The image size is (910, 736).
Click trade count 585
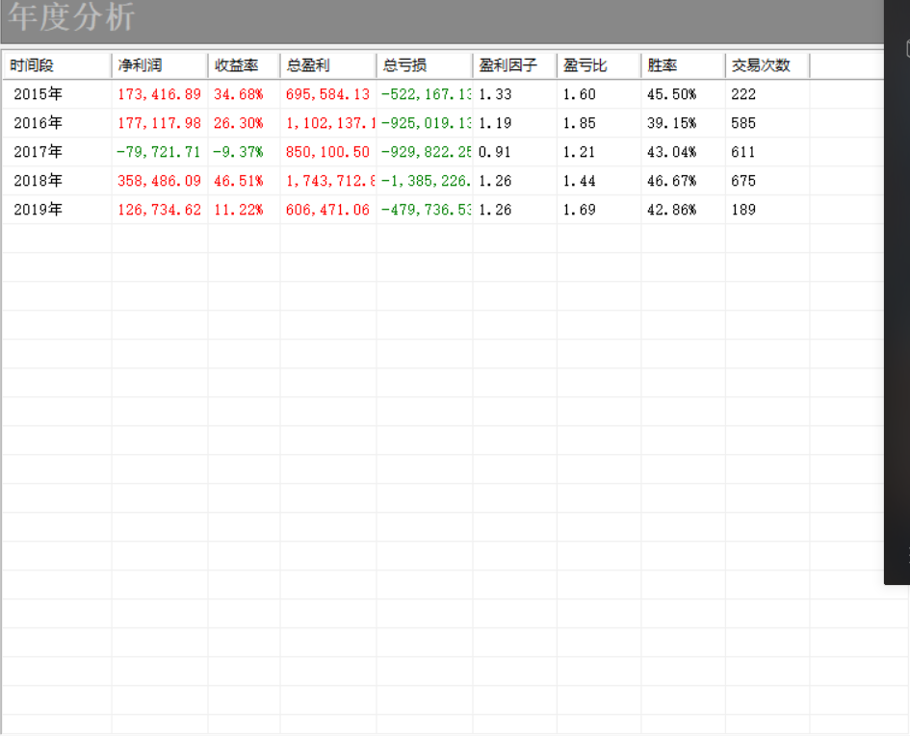[743, 123]
